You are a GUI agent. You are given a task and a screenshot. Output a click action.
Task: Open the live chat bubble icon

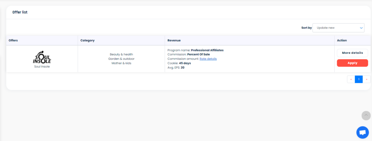[362, 132]
